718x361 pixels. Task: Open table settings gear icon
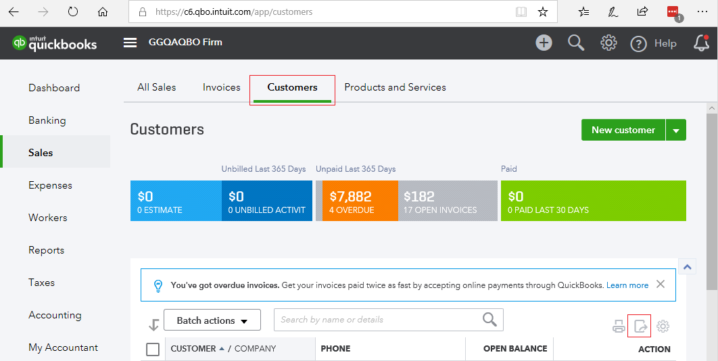click(663, 326)
